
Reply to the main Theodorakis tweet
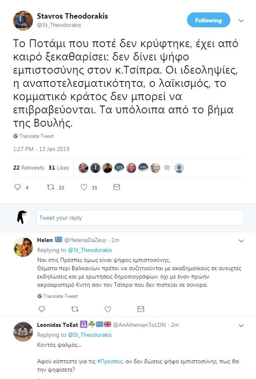(17, 187)
